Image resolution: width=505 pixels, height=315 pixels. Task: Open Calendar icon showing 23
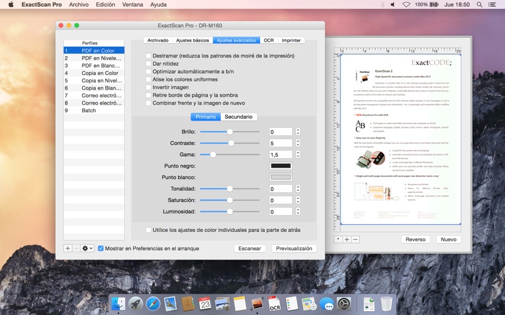click(205, 304)
